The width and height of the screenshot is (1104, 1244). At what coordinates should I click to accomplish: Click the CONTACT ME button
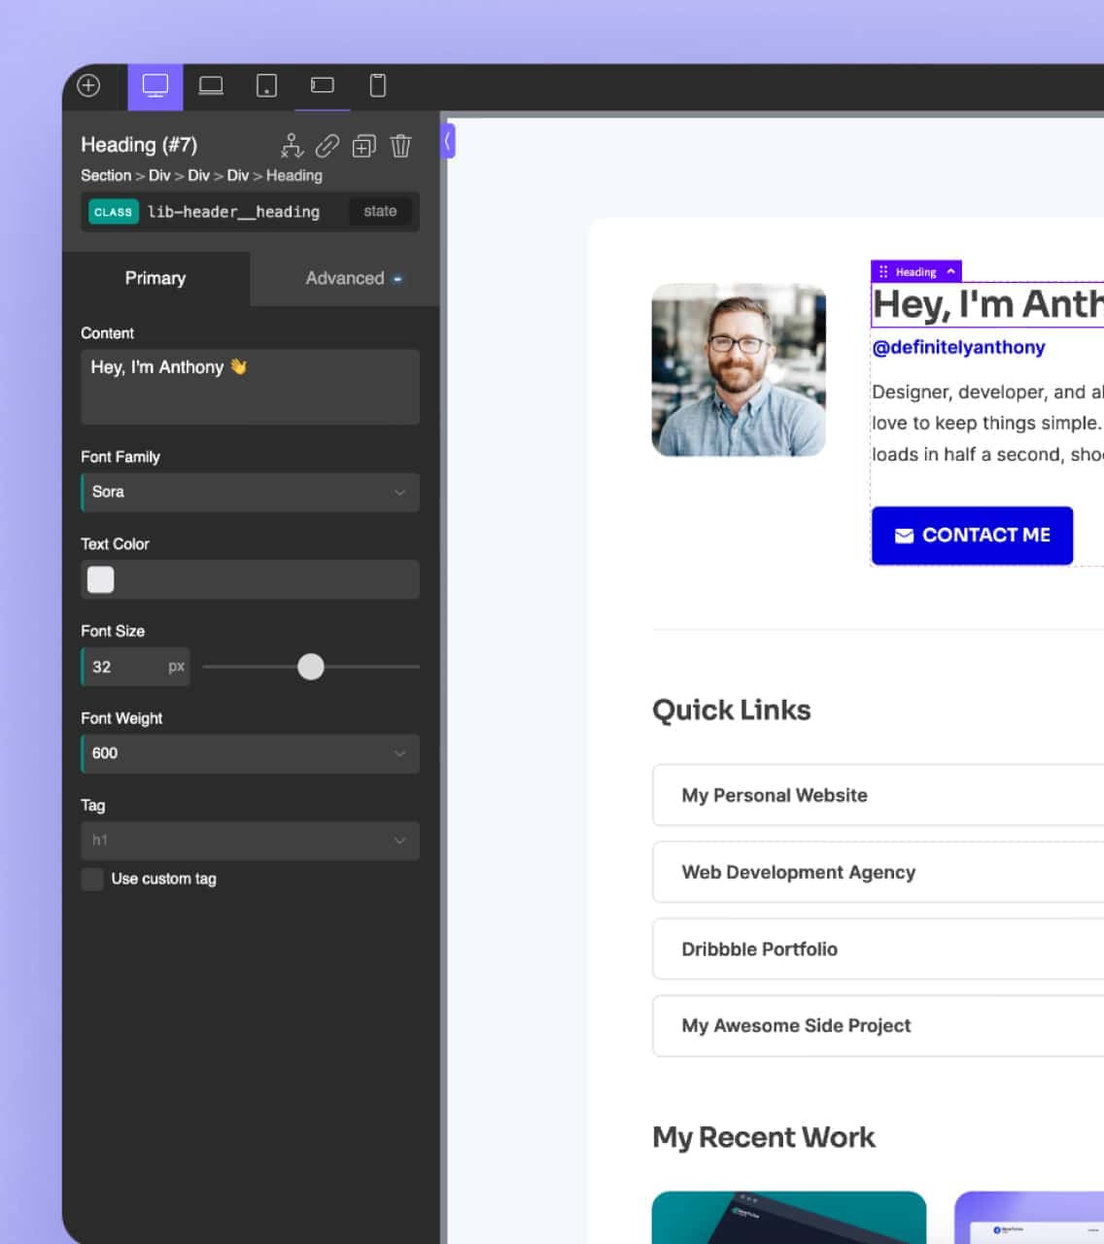(x=972, y=536)
